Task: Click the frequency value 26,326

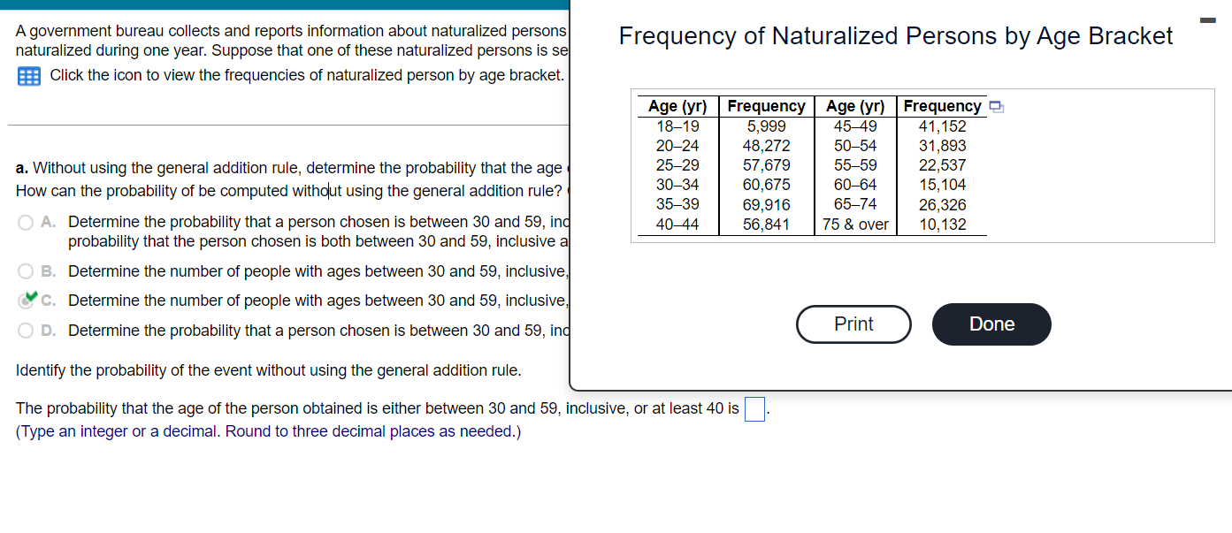Action: coord(943,205)
